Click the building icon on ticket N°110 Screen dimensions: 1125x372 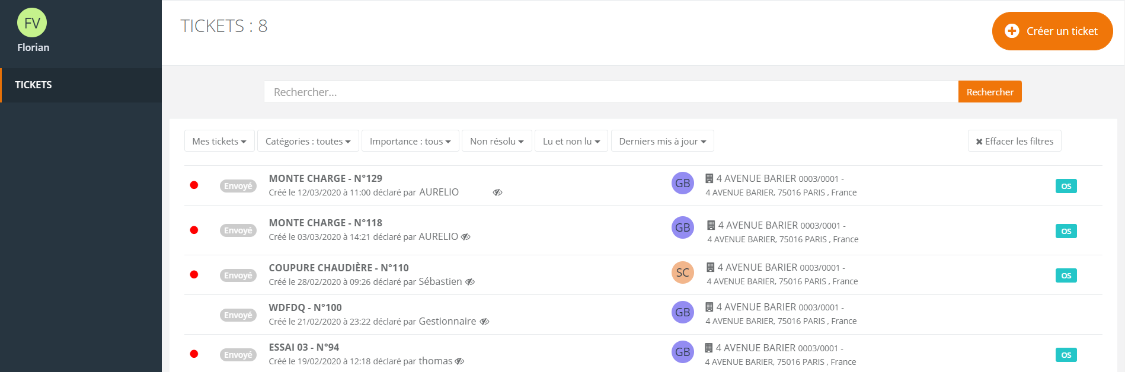(x=710, y=267)
